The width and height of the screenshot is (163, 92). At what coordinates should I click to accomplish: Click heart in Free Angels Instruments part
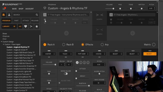(49, 15)
